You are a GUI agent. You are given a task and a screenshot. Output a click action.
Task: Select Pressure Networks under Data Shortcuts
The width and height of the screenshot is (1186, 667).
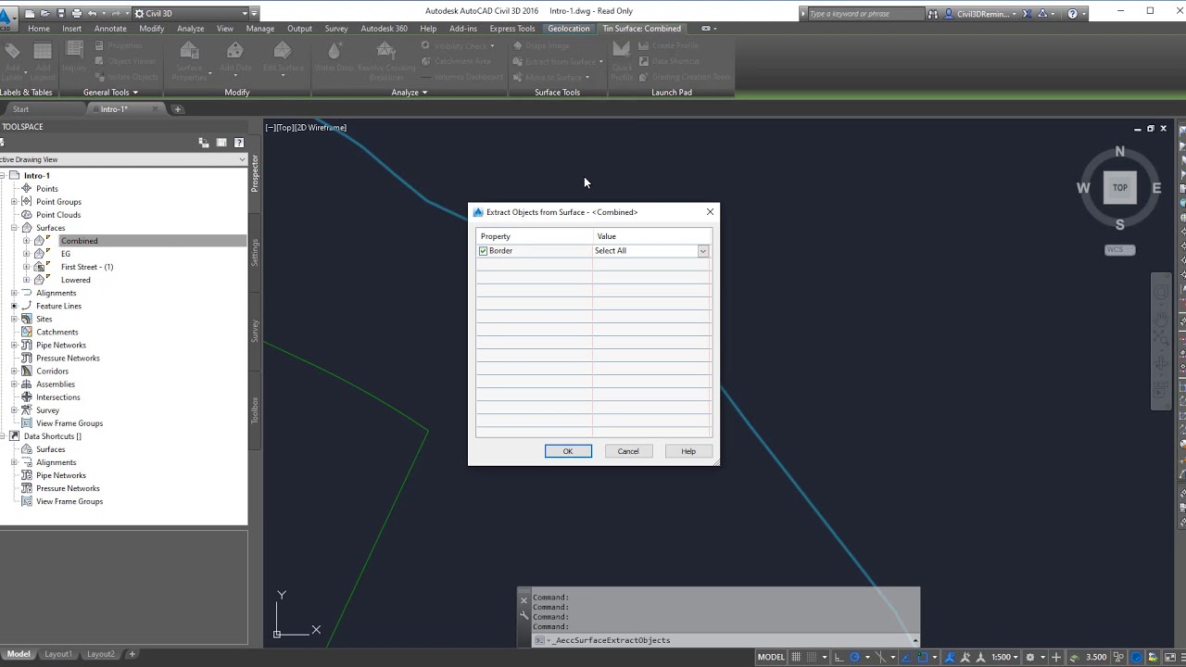pos(68,488)
